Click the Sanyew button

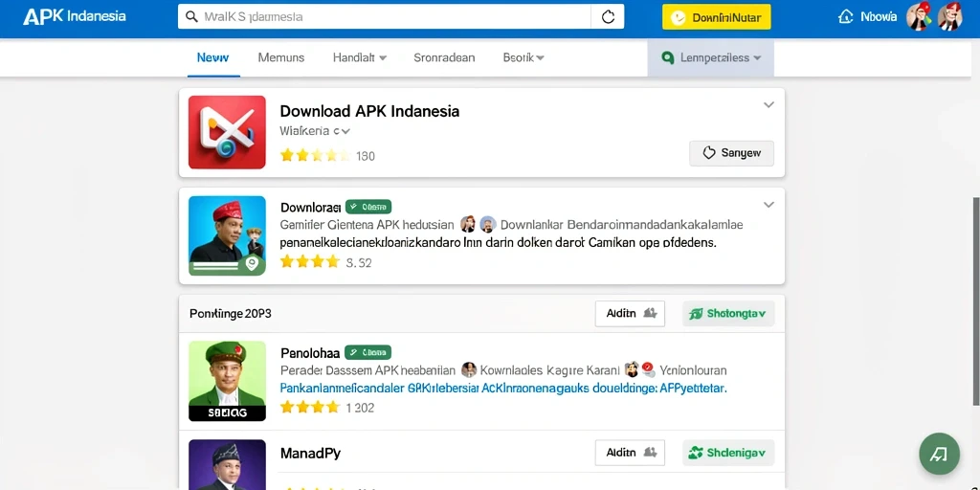731,153
